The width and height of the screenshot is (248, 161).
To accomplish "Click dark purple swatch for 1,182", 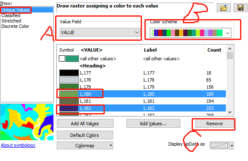I will pyautogui.click(x=69, y=108).
